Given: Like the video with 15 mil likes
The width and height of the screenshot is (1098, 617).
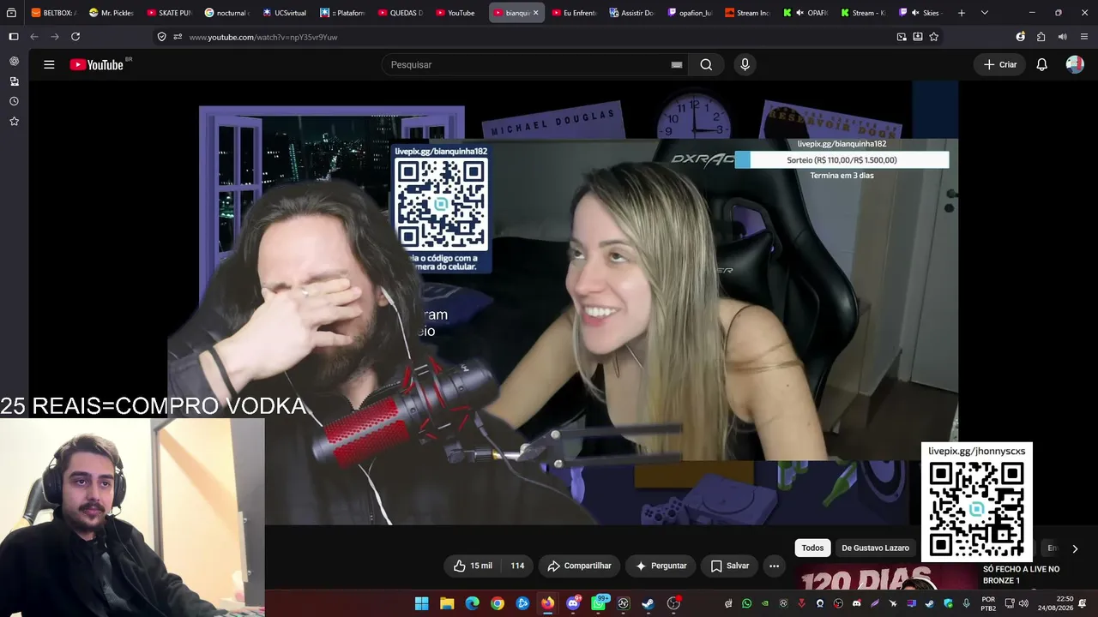Looking at the screenshot, I should pyautogui.click(x=473, y=566).
